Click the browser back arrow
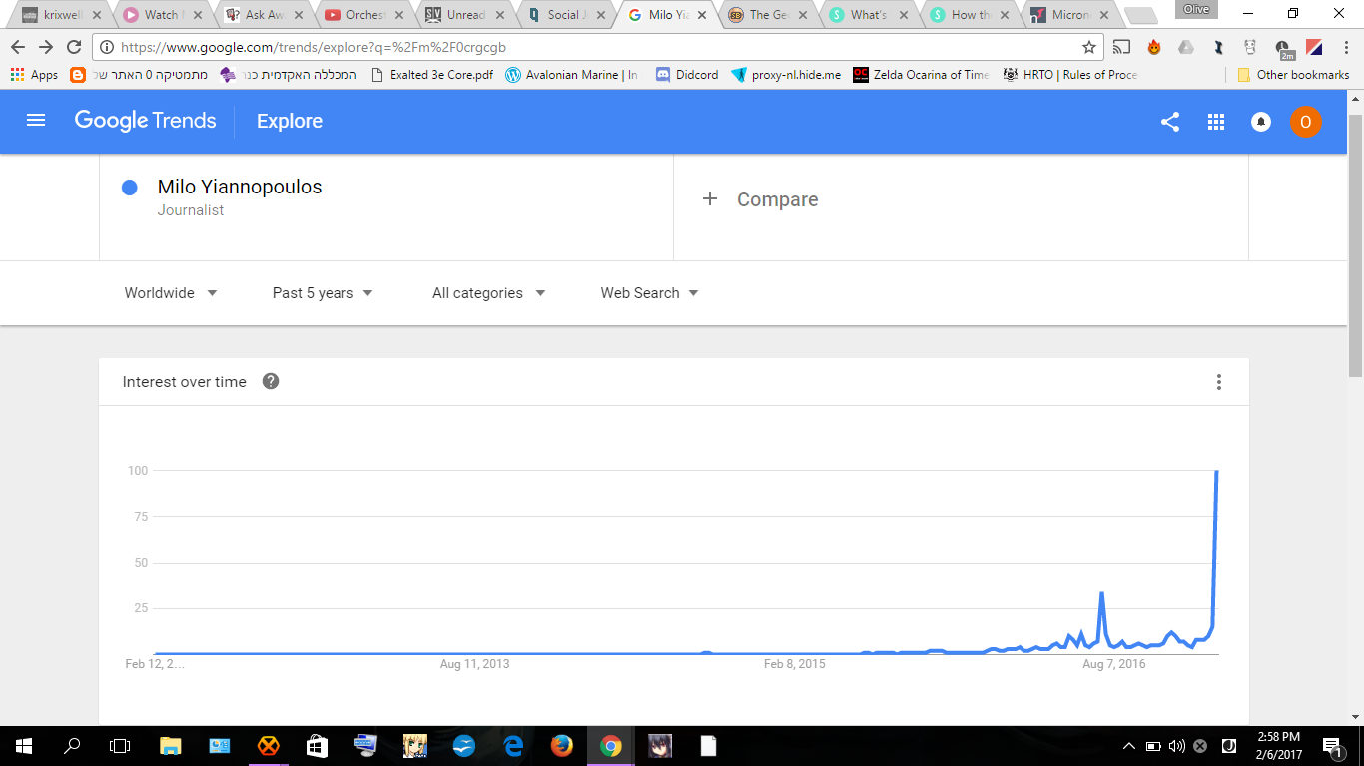The image size is (1364, 766). point(18,47)
